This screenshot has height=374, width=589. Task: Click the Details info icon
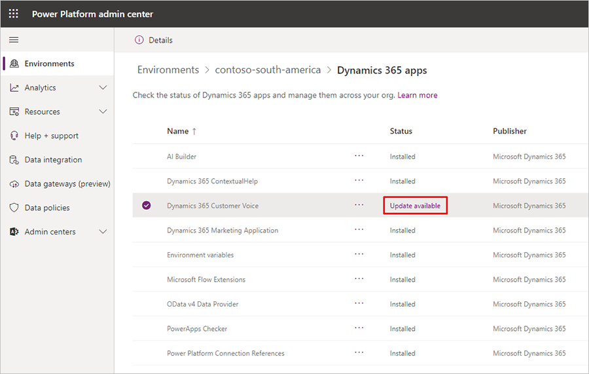tap(139, 40)
